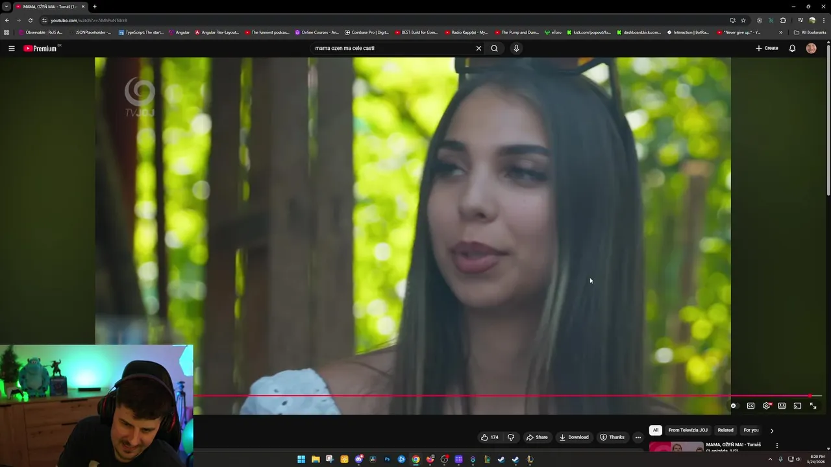This screenshot has width=831, height=467.
Task: Open the tab search dropdown arrow
Action: [6, 6]
